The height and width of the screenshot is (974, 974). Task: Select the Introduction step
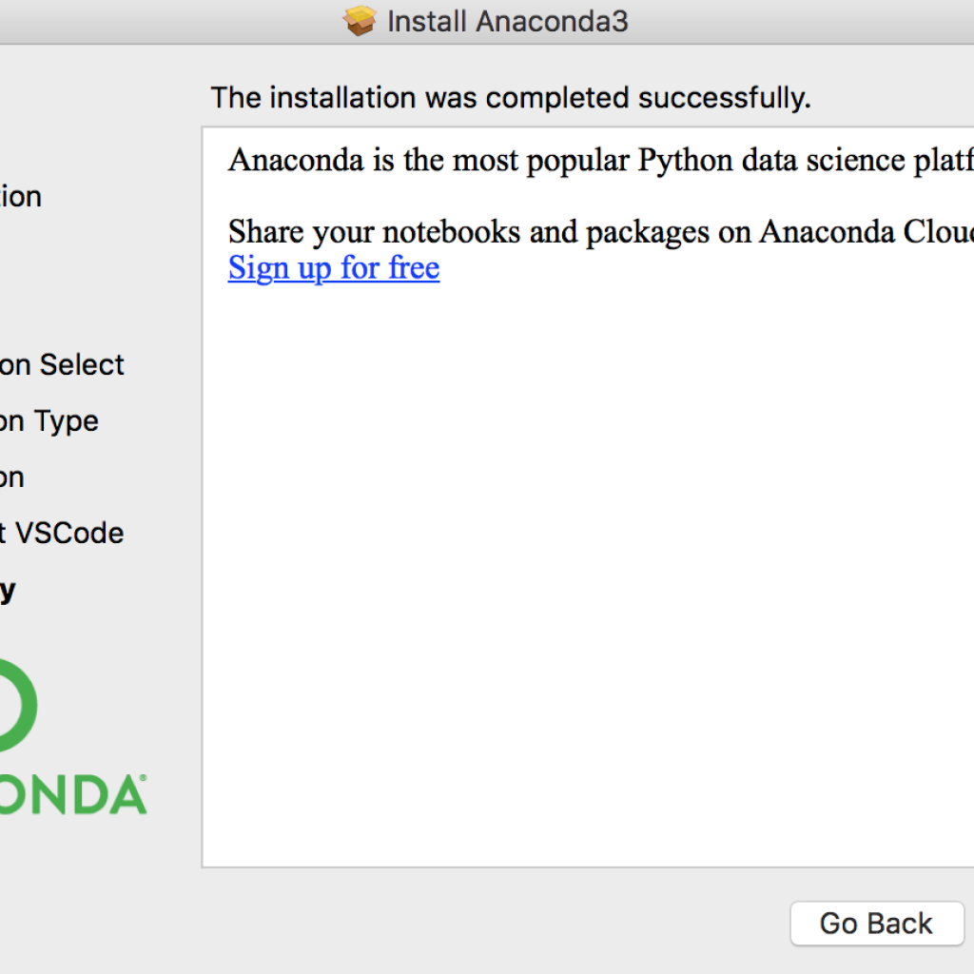pyautogui.click(x=21, y=197)
